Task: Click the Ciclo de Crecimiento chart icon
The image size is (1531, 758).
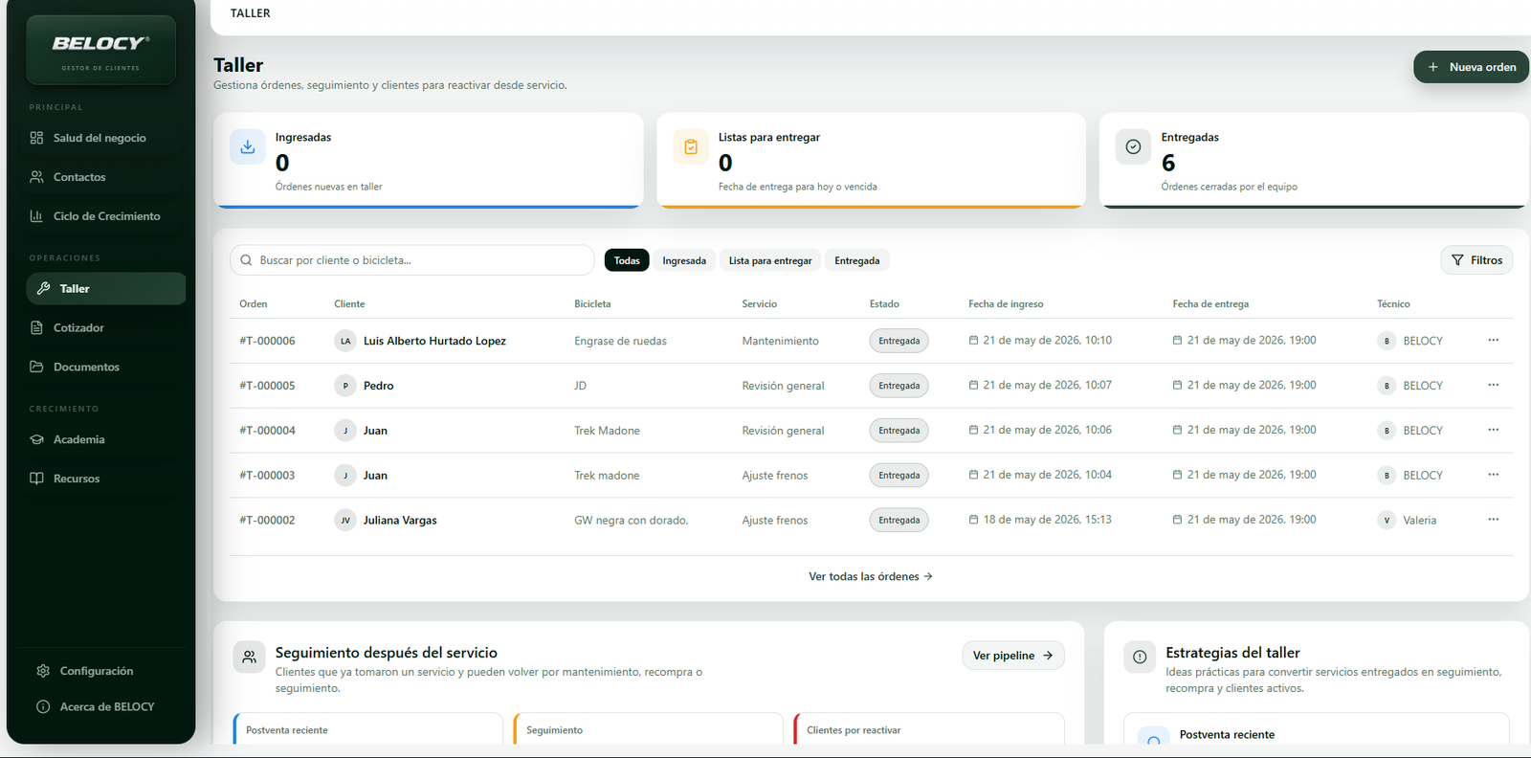Action: pos(36,216)
